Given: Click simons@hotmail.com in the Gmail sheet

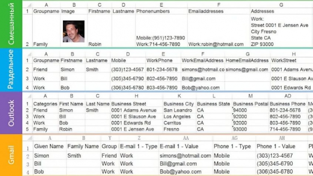Looking at the screenshot, I should pos(185,156).
